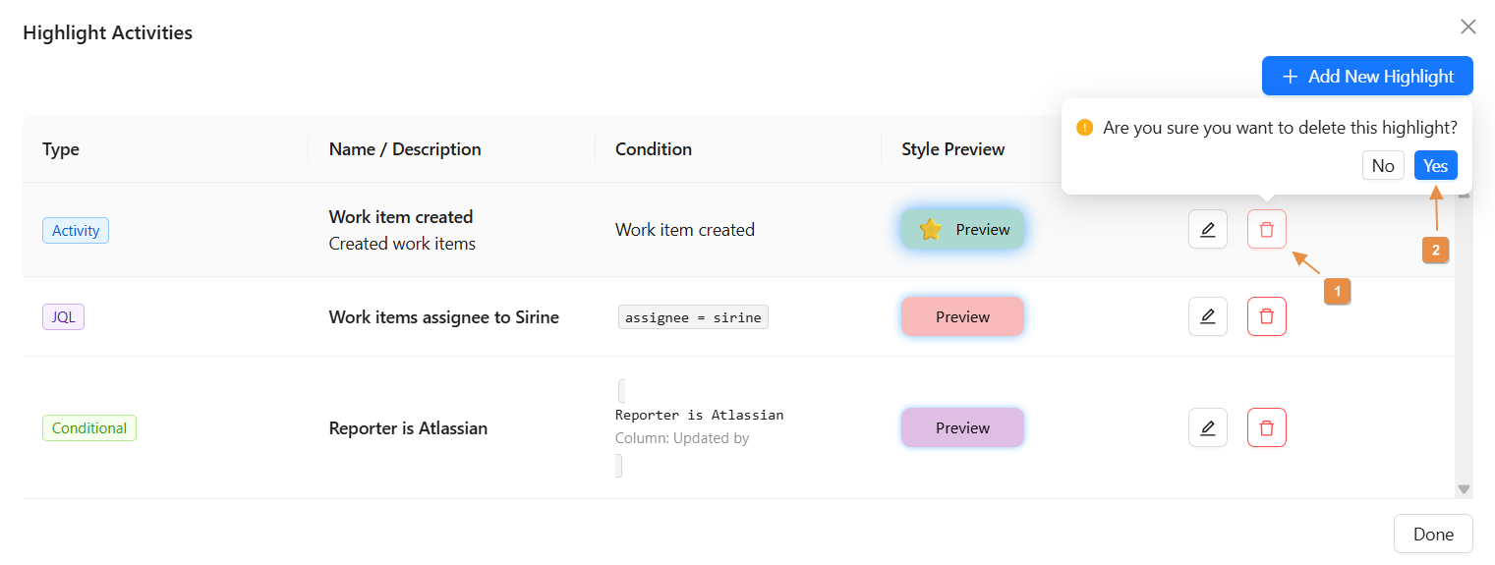Select the Conditional type tag

(x=89, y=428)
